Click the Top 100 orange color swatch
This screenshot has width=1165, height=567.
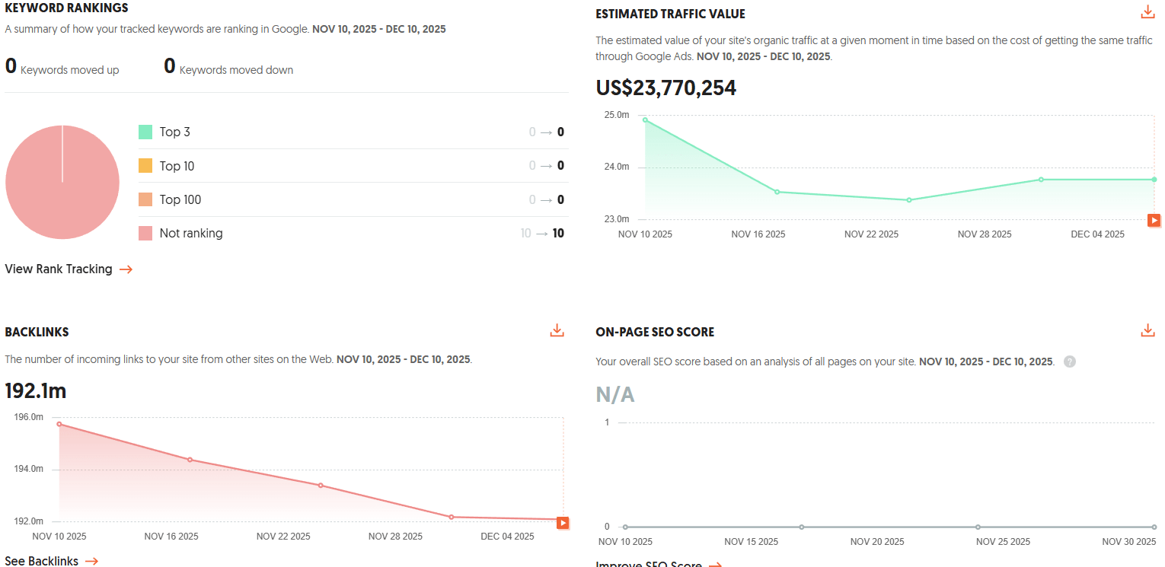147,199
